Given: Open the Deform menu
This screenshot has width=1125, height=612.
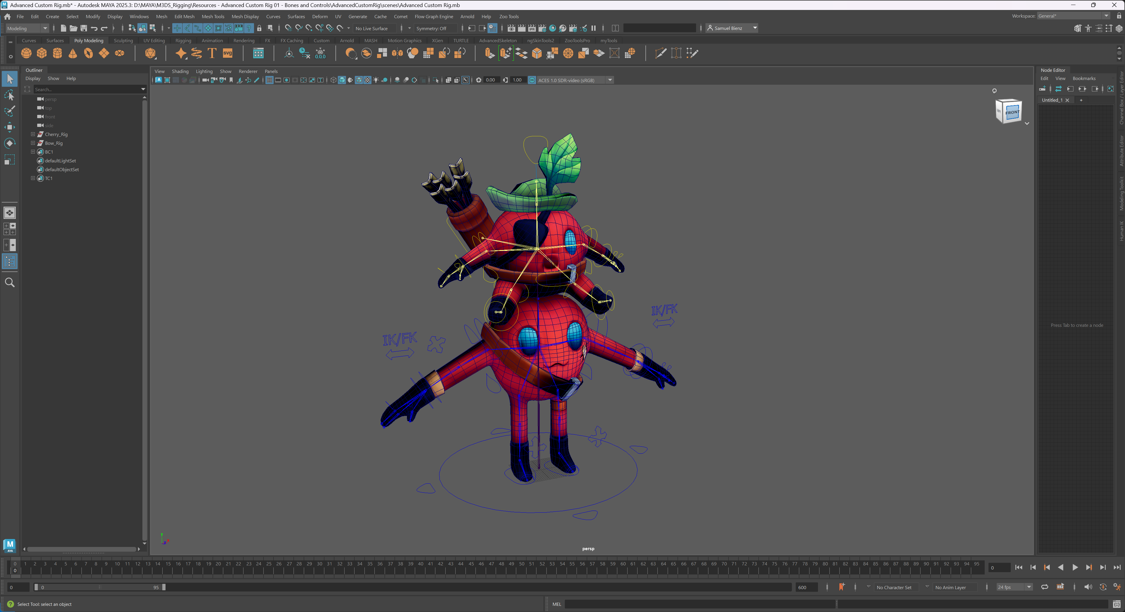Looking at the screenshot, I should [x=320, y=17].
